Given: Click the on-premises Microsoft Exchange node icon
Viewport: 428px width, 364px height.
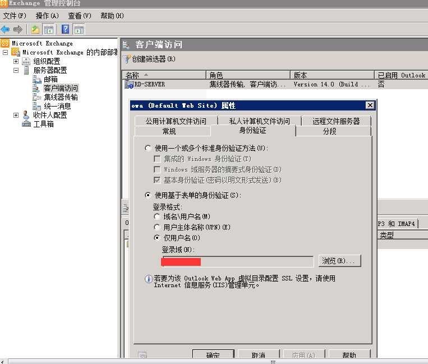Looking at the screenshot, I should [16, 52].
